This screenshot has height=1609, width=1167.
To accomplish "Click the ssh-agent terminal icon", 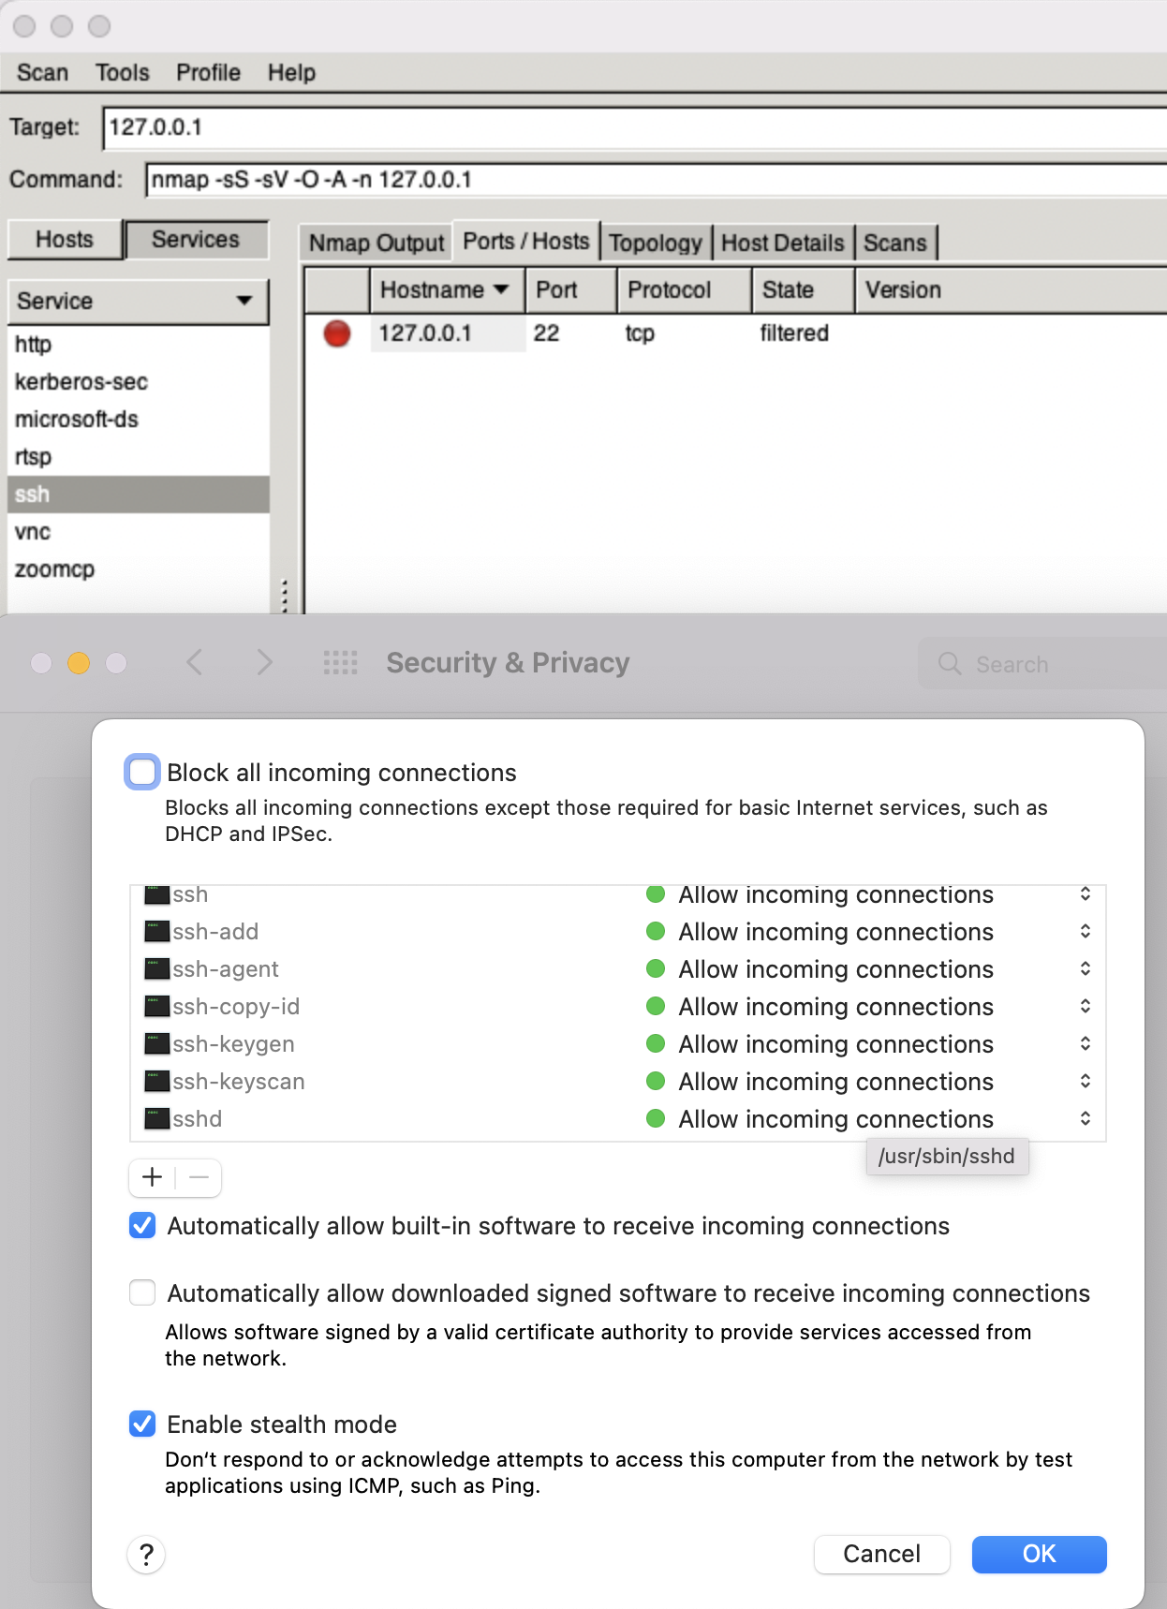I will pyautogui.click(x=157, y=969).
